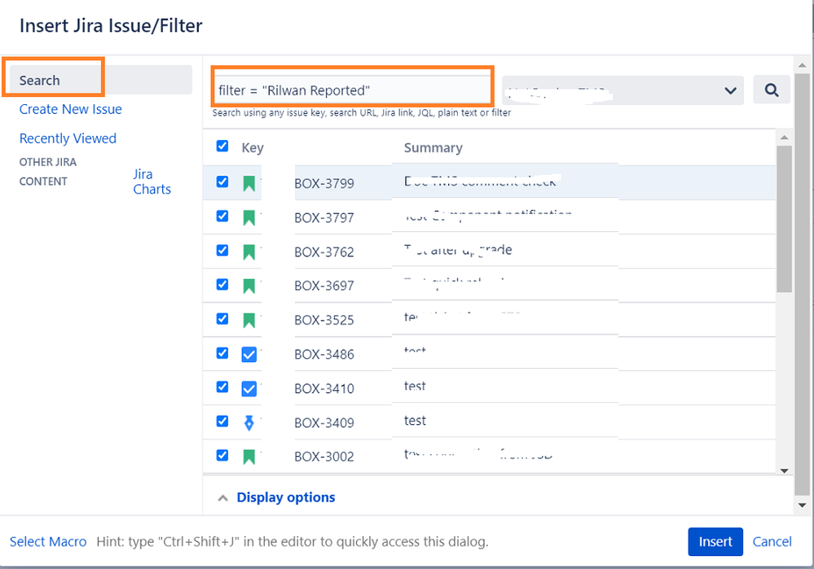Click the Insert button

click(715, 541)
